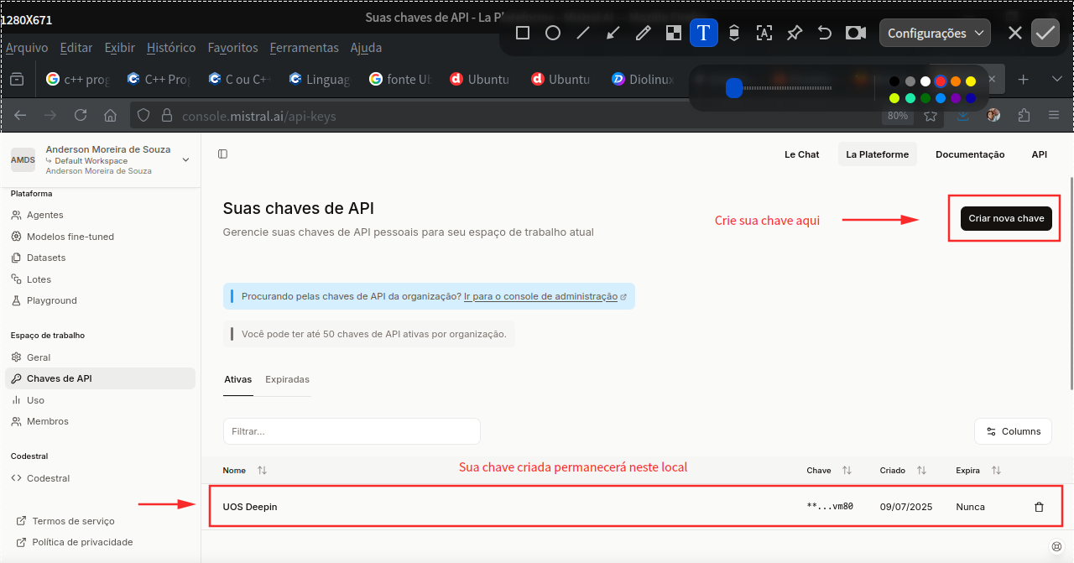Select the purple color swatch
The width and height of the screenshot is (1074, 563).
956,98
